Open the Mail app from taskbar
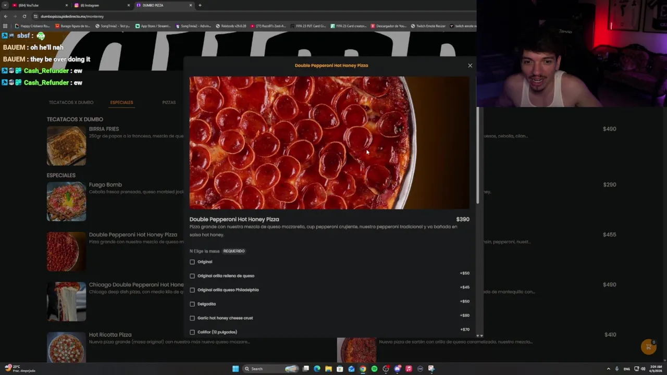 click(351, 369)
